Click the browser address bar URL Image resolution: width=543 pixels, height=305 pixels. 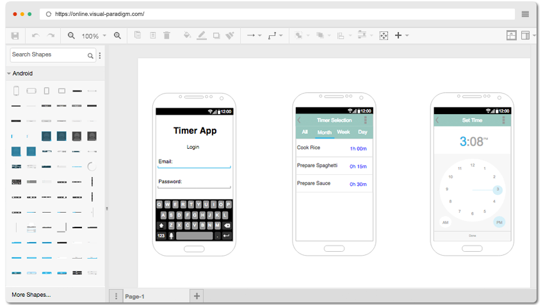[x=100, y=14]
